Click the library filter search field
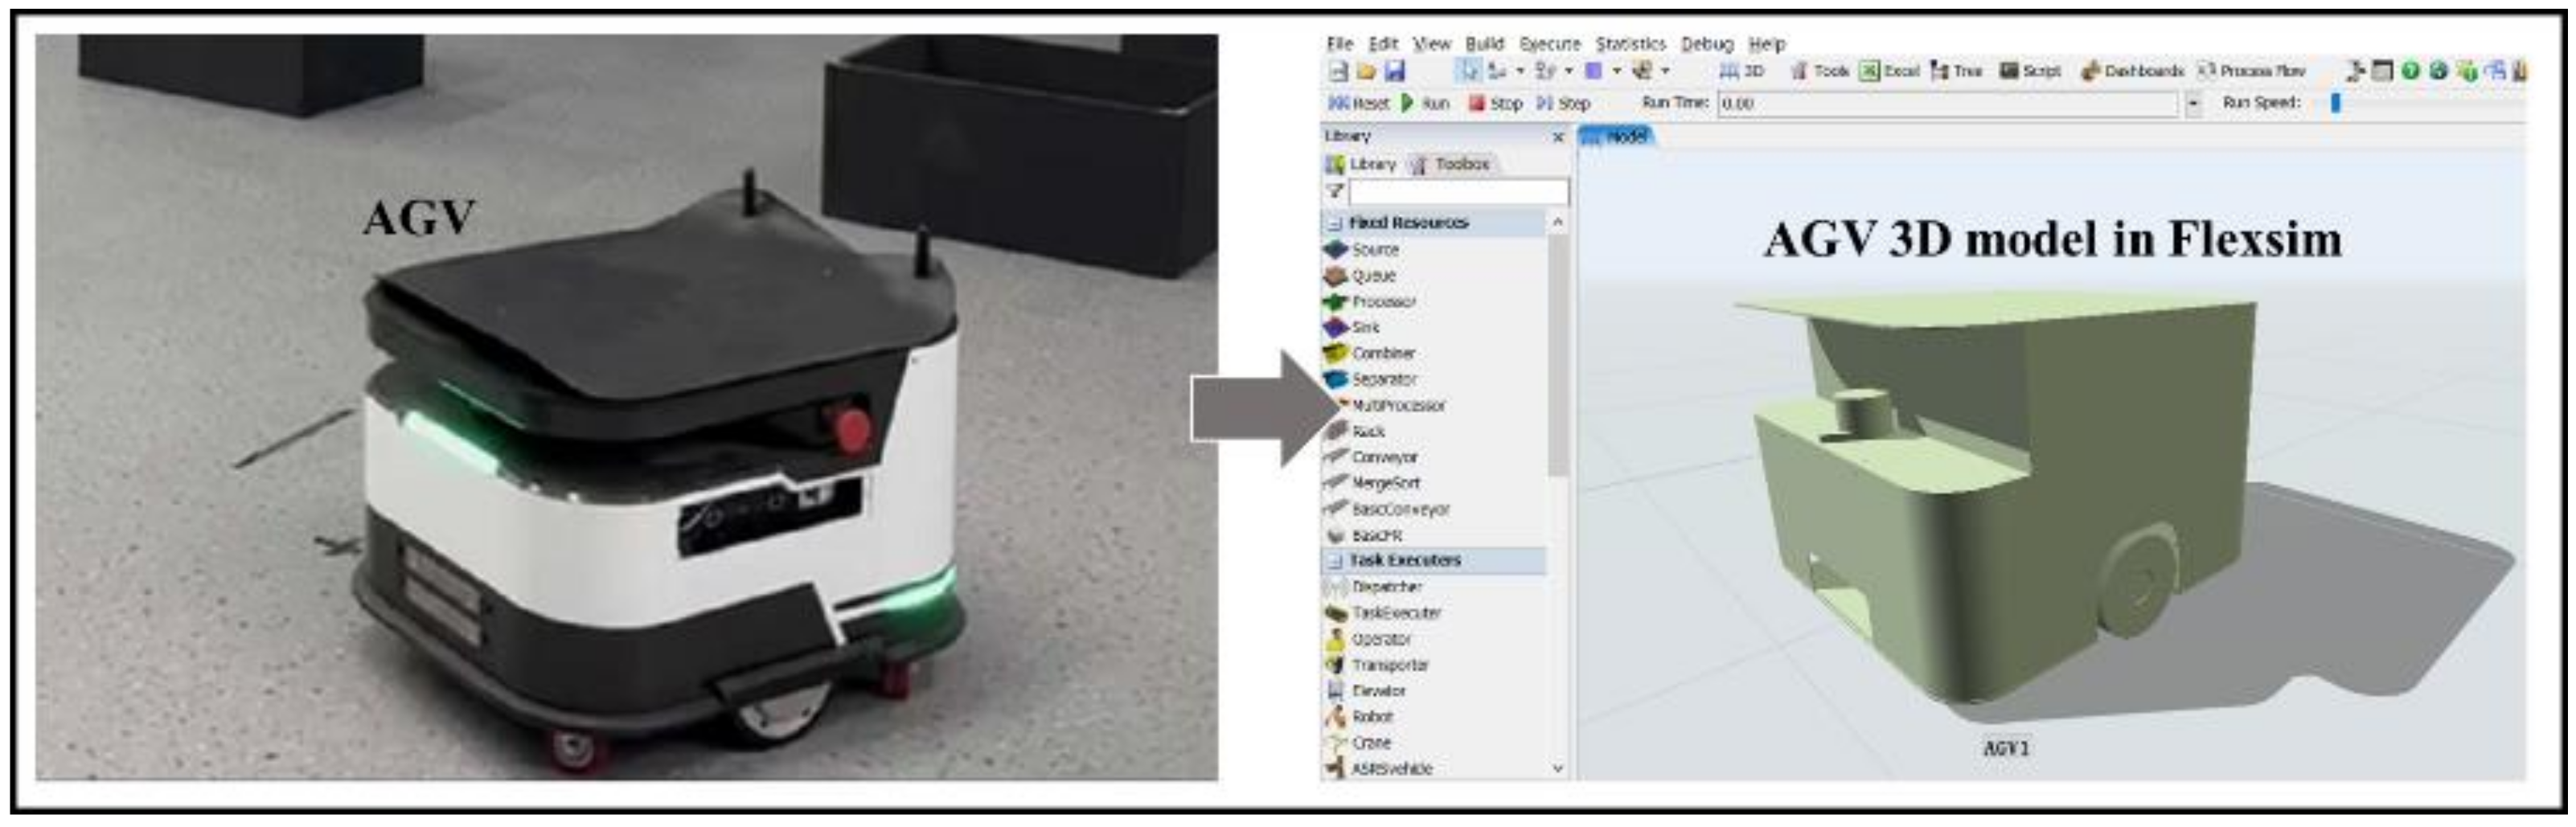The height and width of the screenshot is (827, 2576). point(1458,191)
